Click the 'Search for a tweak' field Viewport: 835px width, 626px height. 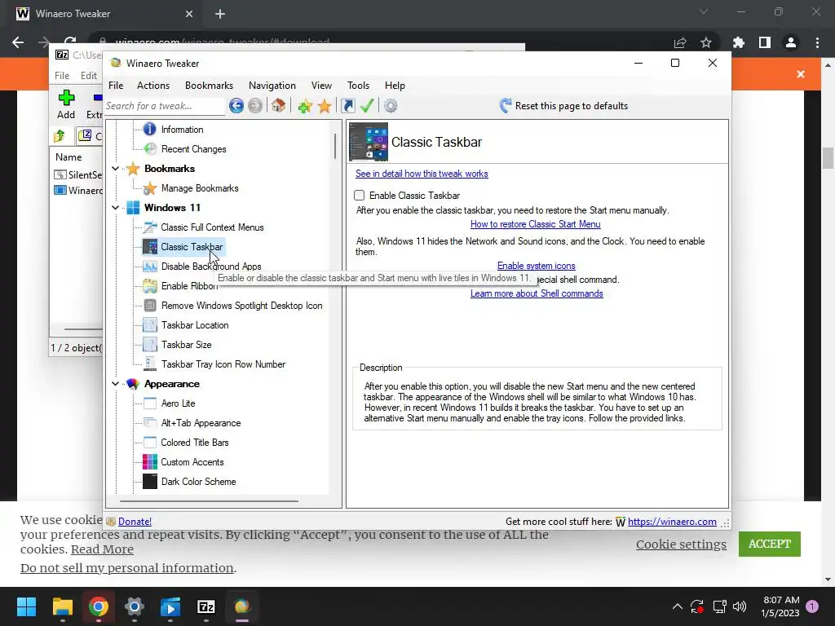pyautogui.click(x=164, y=106)
